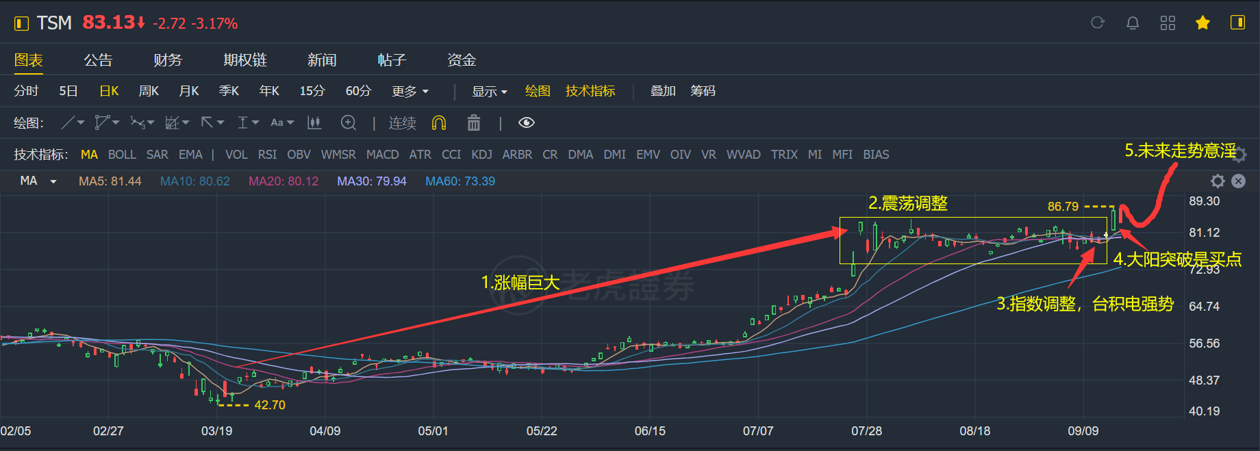
Task: Switch to the 财务 tab
Action: coord(168,60)
